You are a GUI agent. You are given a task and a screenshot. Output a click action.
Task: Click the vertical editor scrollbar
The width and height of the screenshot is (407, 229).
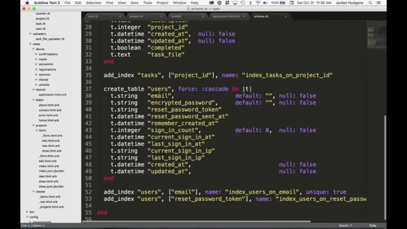click(385, 167)
